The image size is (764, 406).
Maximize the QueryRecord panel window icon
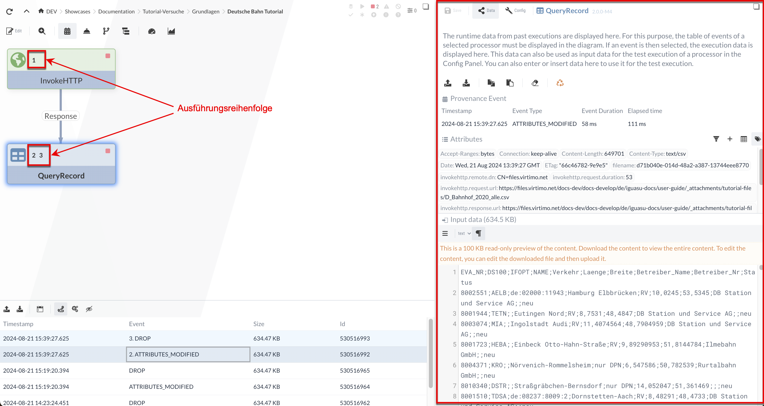pyautogui.click(x=756, y=7)
